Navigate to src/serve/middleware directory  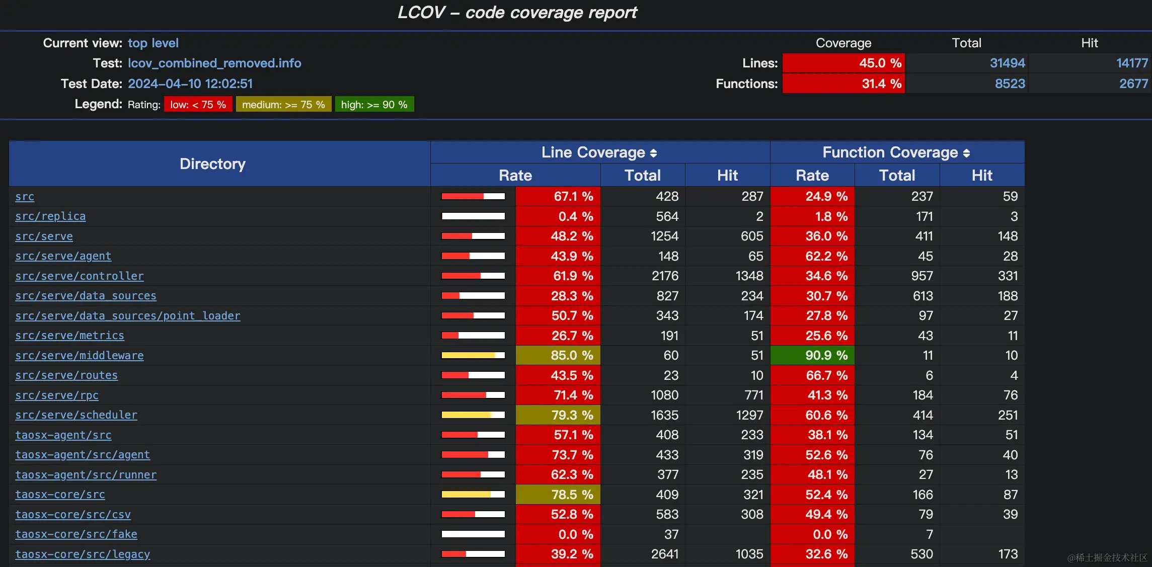coord(80,356)
